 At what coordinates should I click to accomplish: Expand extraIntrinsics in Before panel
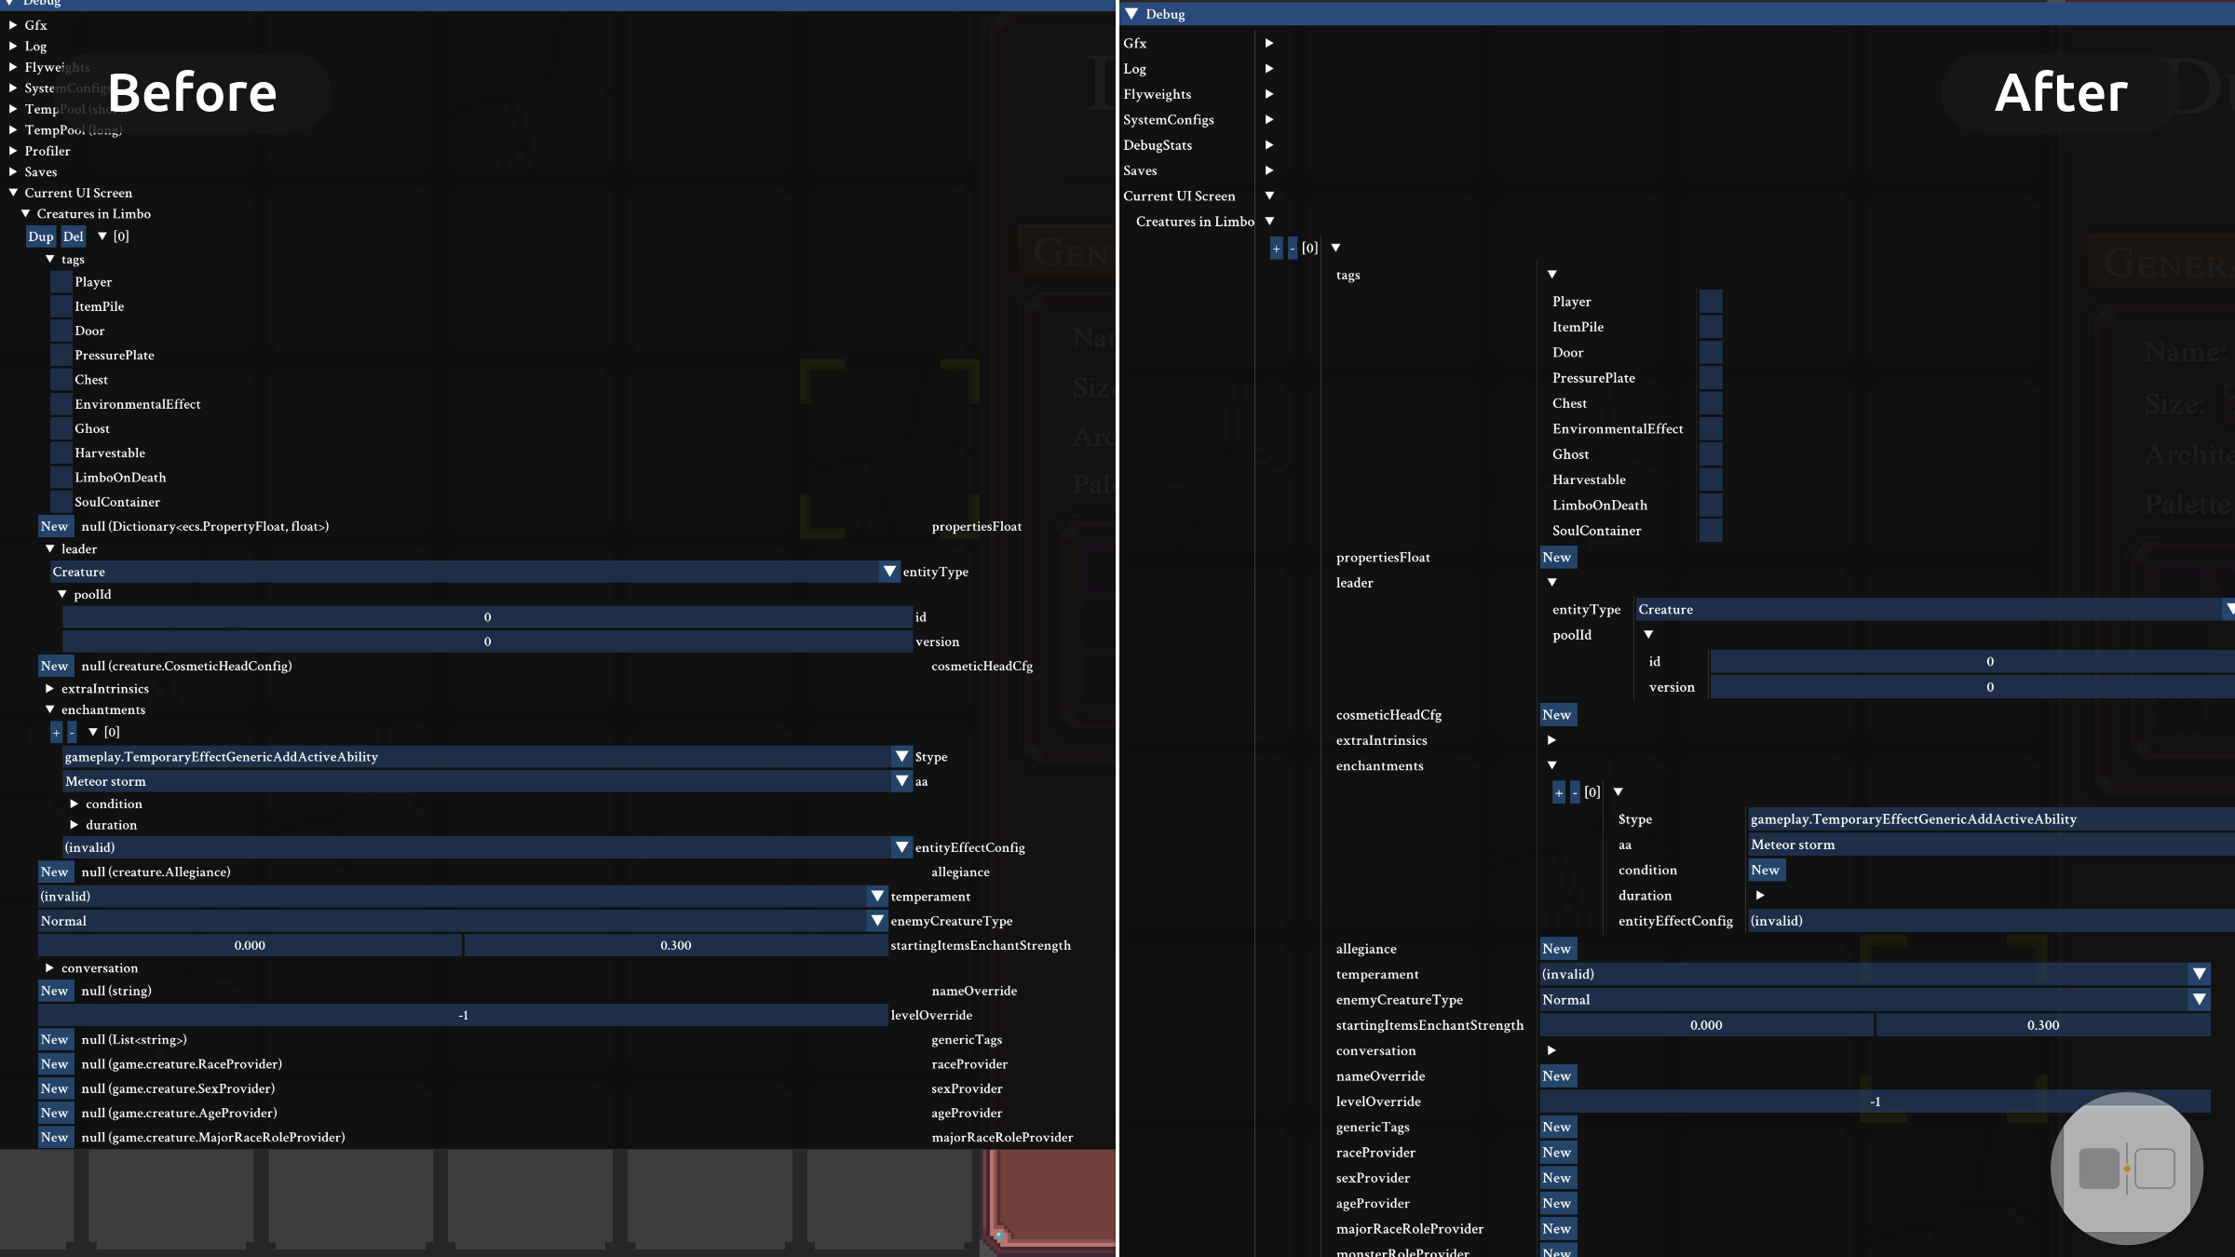(x=50, y=689)
